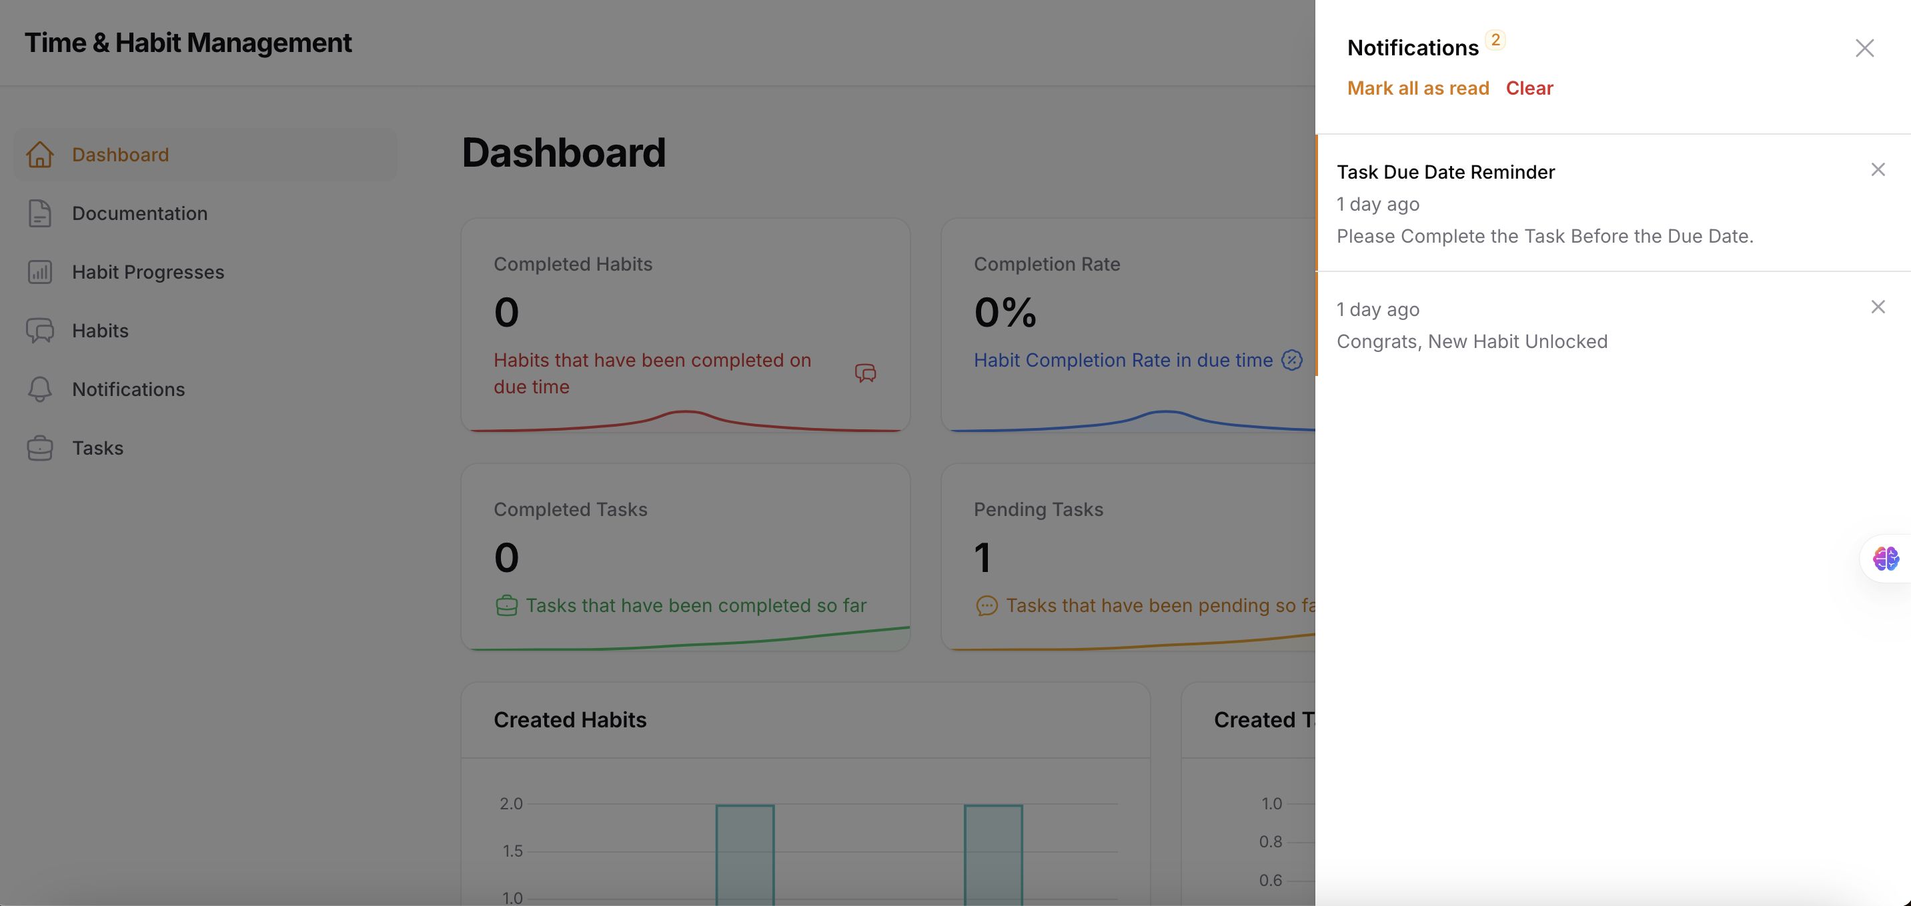Viewport: 1911px width, 906px height.
Task: Click the briefcase icon in Completed Tasks card
Action: coord(507,606)
